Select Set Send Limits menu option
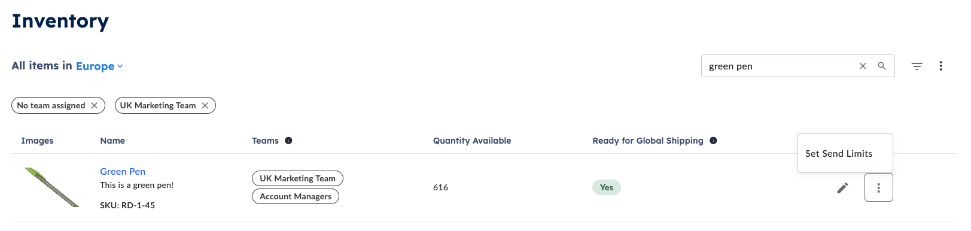The height and width of the screenshot is (231, 971). tap(839, 154)
